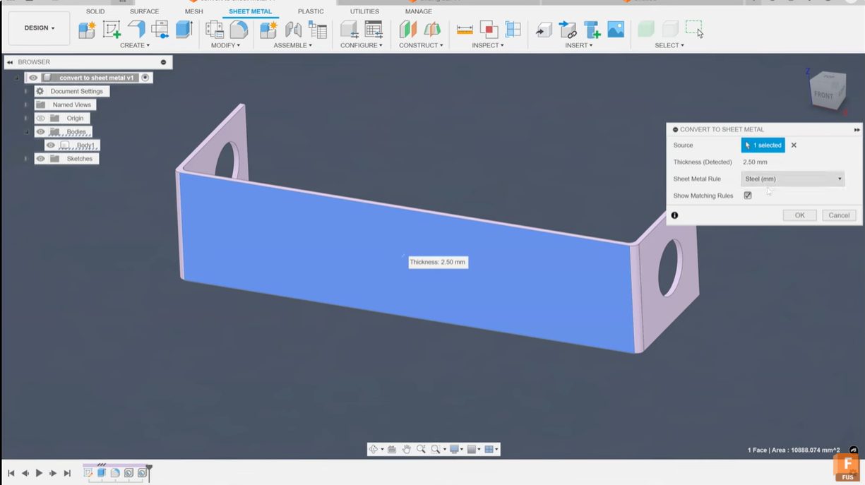
Task: Select the Pan hand tool
Action: pyautogui.click(x=407, y=449)
